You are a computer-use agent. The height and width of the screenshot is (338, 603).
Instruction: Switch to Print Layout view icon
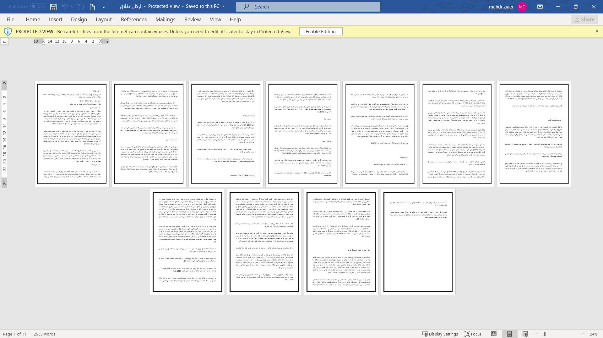509,334
